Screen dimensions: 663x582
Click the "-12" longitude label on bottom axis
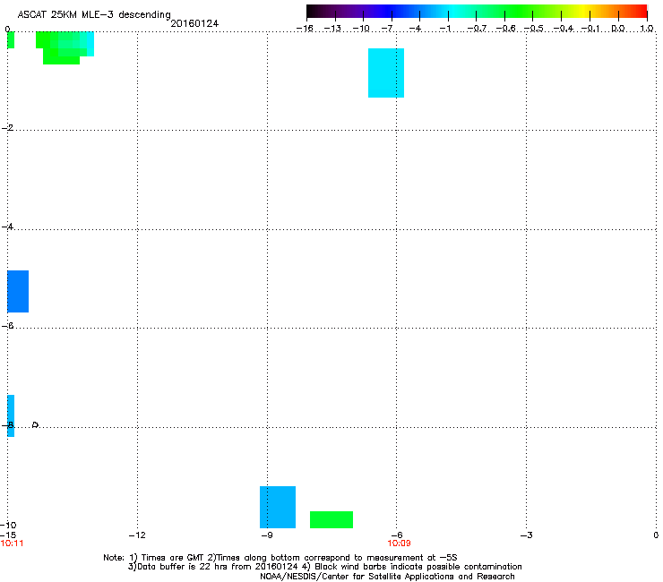point(137,535)
